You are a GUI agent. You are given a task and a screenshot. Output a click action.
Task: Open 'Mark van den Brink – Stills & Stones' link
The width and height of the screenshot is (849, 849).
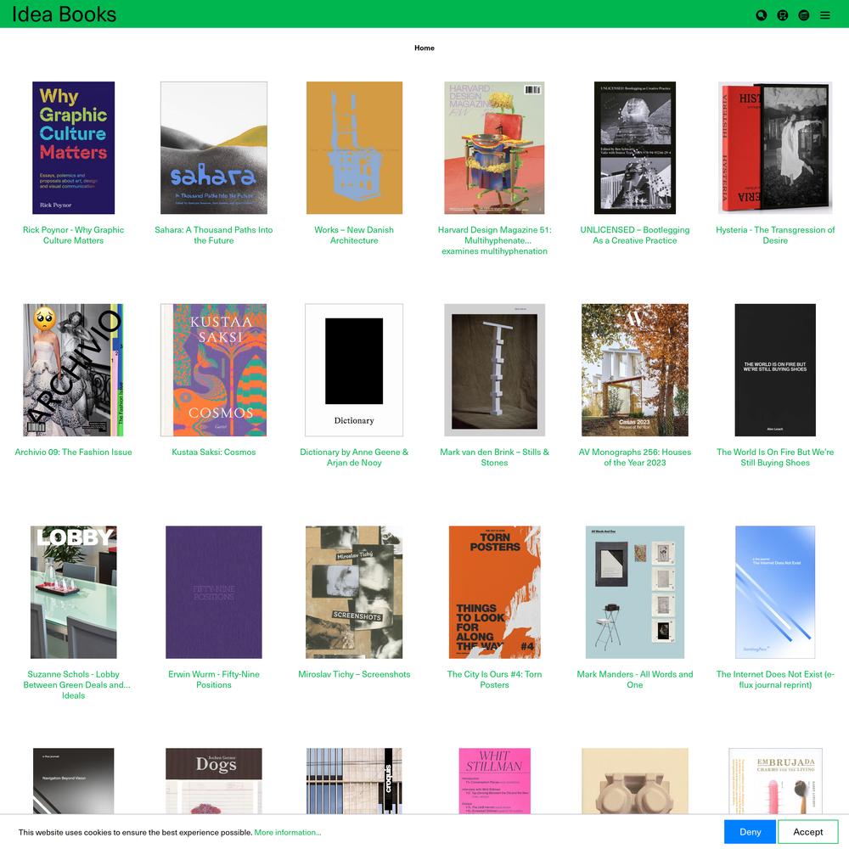[494, 458]
